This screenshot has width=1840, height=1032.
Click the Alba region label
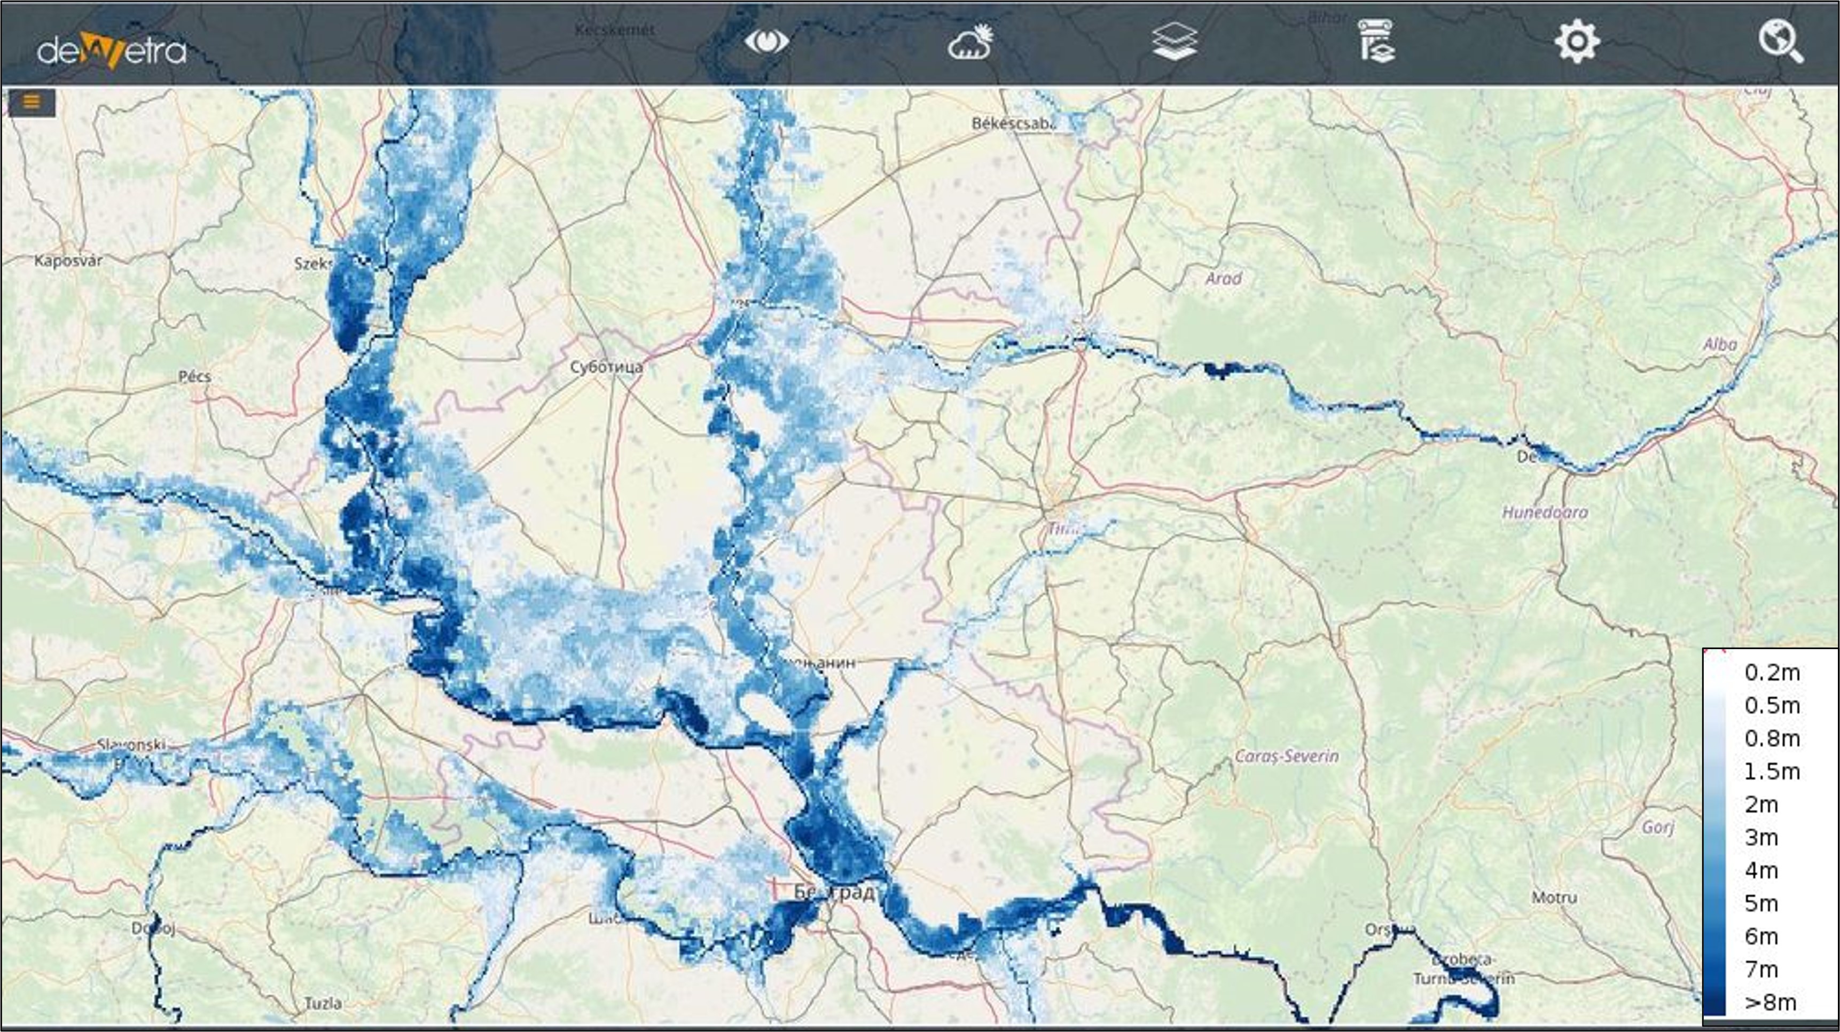point(1720,344)
